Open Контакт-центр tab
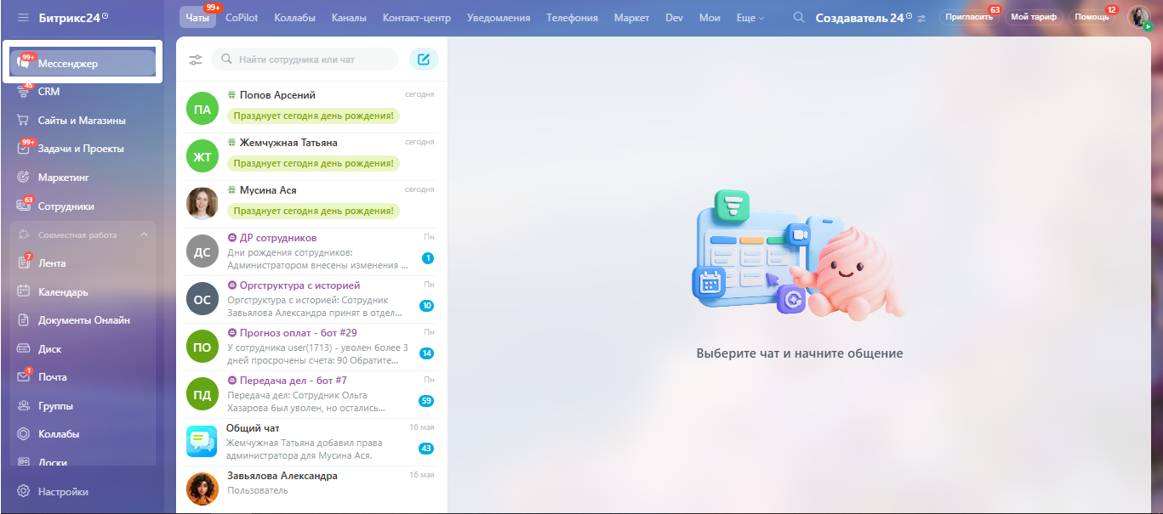Image resolution: width=1163 pixels, height=514 pixels. pos(417,18)
